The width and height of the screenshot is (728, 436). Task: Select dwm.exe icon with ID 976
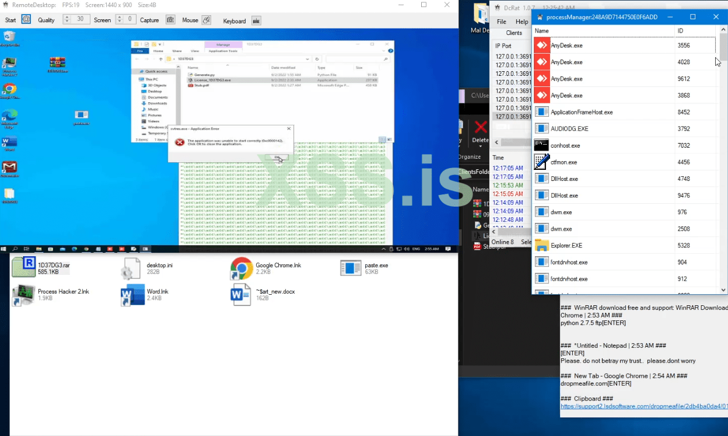542,212
